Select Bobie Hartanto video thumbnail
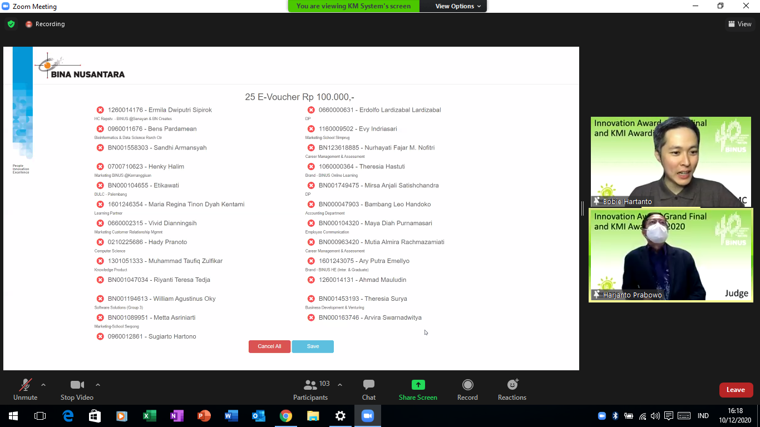760x427 pixels. point(670,162)
